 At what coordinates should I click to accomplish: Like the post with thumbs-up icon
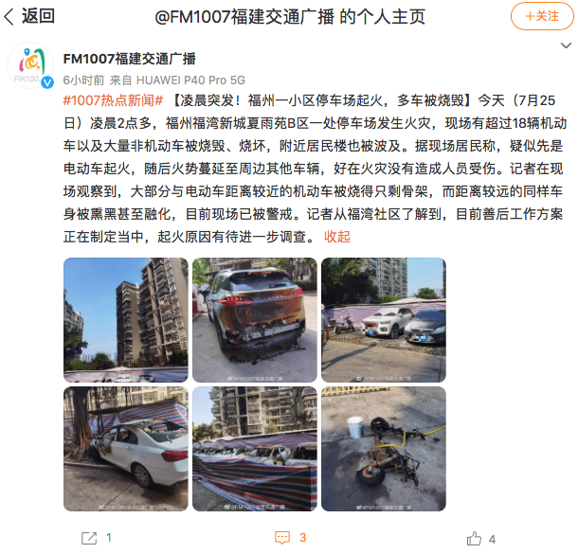474,538
